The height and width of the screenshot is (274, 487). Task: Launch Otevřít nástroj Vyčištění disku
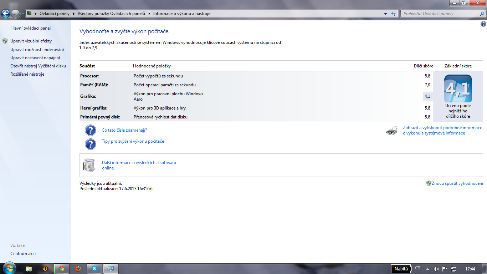pyautogui.click(x=38, y=66)
